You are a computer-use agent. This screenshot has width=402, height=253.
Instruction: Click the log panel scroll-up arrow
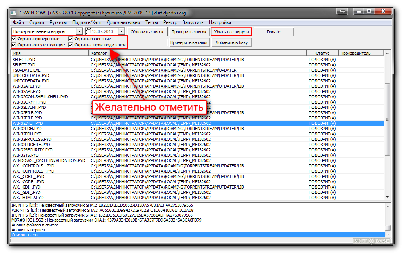coord(388,206)
